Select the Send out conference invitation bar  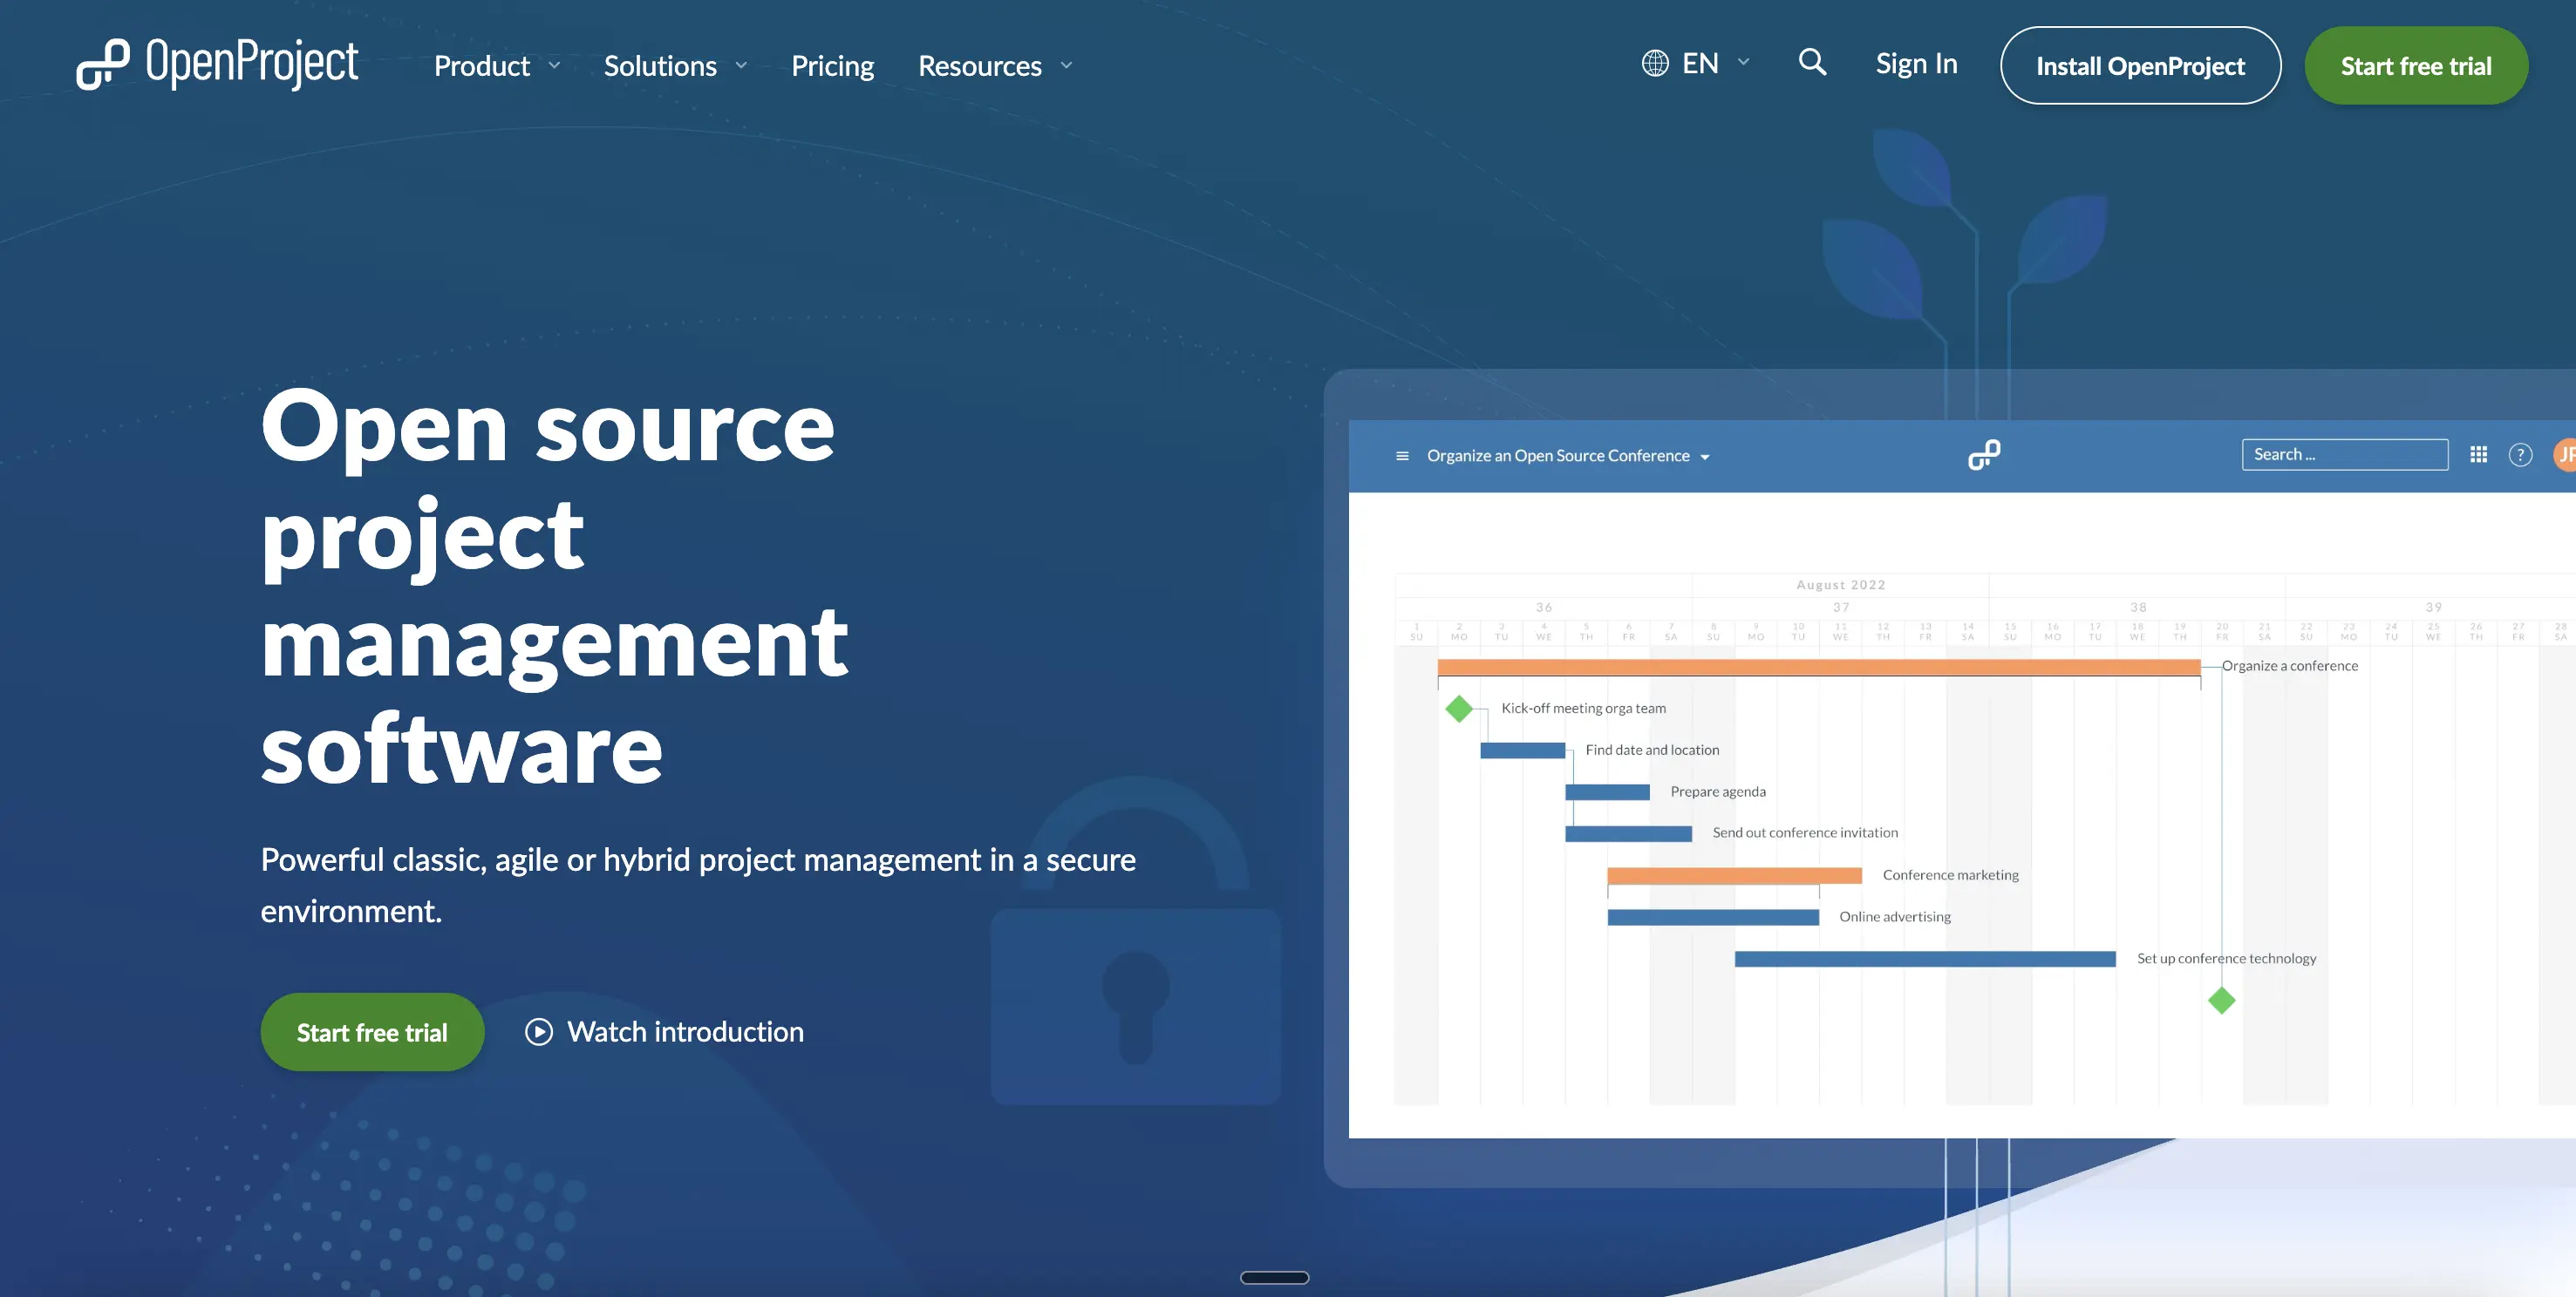(x=1628, y=833)
